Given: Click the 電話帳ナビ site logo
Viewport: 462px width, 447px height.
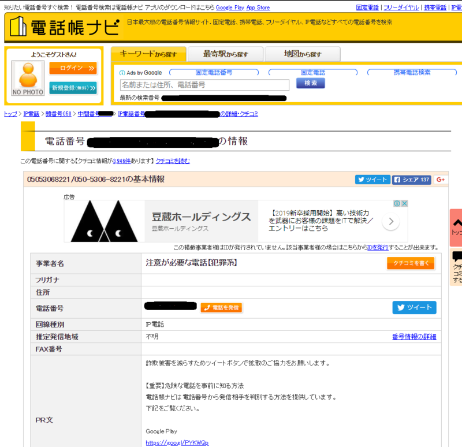Looking at the screenshot, I should tap(64, 27).
